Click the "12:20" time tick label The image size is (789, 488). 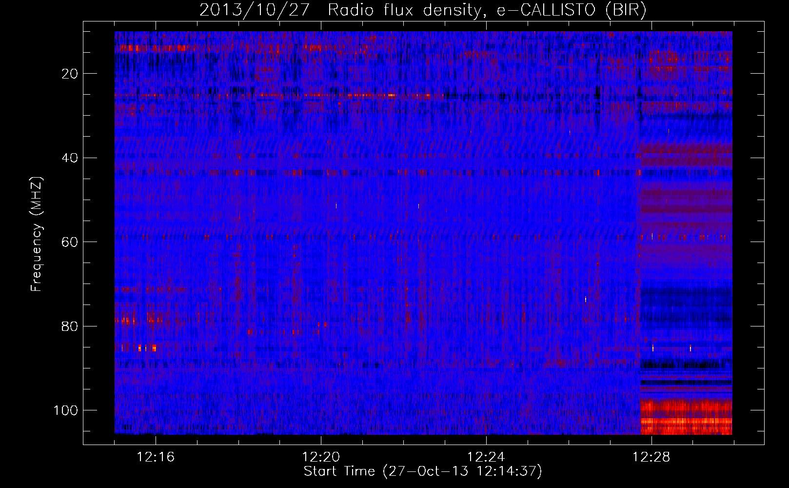coord(321,457)
